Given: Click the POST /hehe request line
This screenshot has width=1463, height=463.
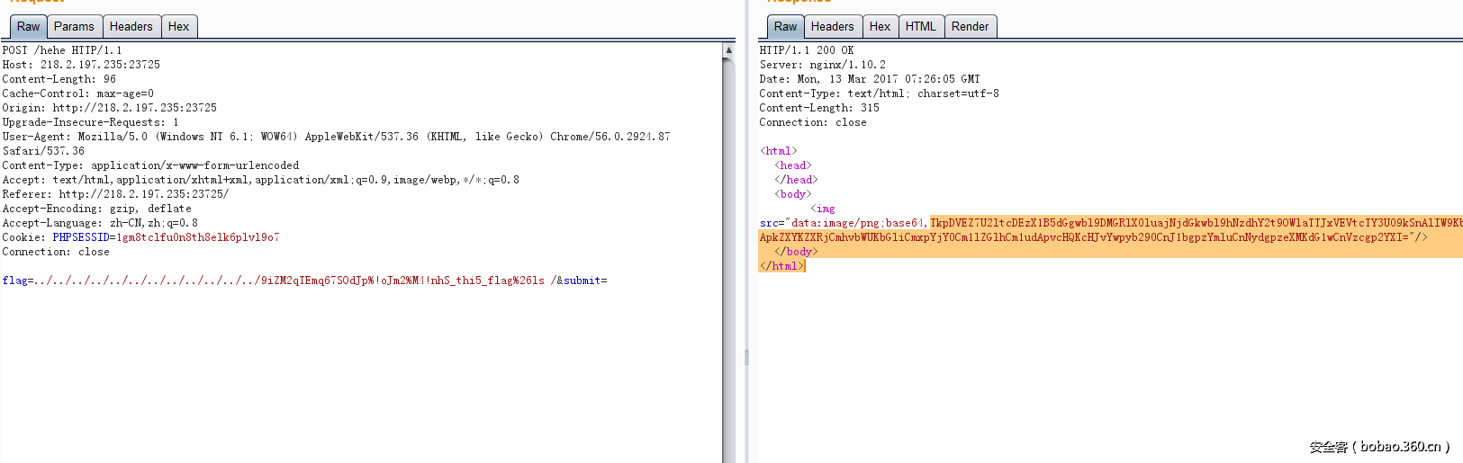Looking at the screenshot, I should (x=62, y=50).
